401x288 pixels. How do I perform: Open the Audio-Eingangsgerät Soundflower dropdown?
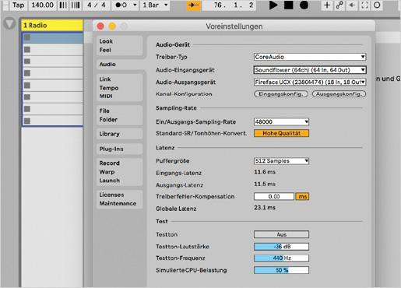[x=310, y=70]
